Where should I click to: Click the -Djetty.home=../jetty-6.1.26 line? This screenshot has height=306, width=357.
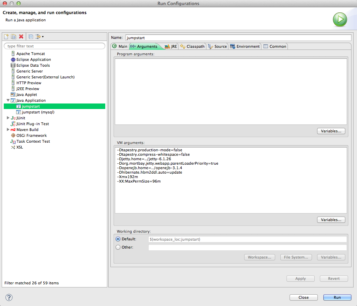point(144,159)
